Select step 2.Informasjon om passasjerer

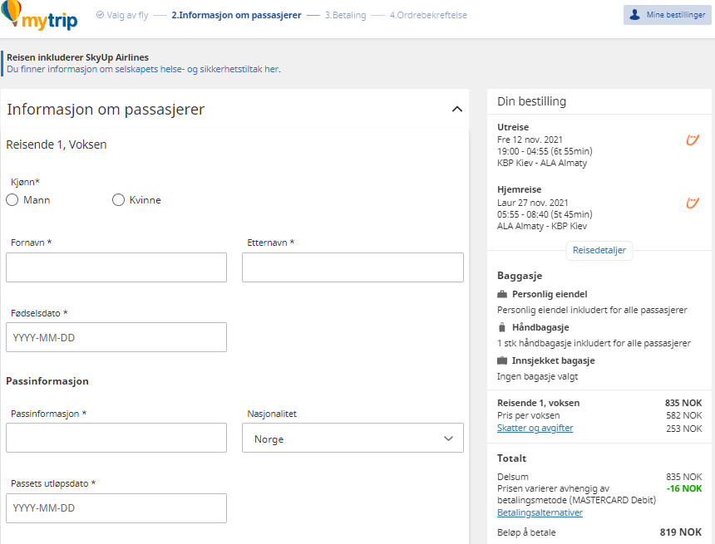tap(236, 15)
